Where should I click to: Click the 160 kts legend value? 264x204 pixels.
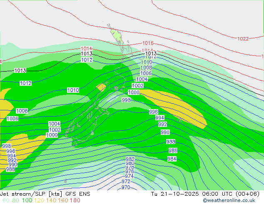tap(63, 200)
